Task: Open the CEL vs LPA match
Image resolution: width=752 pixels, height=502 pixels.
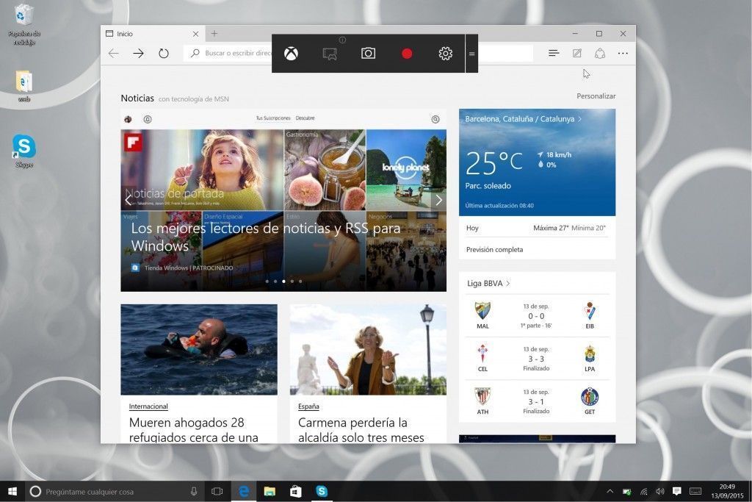Action: click(x=537, y=359)
